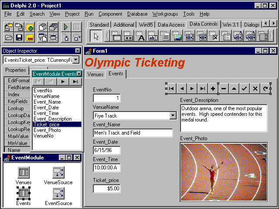The width and height of the screenshot is (279, 209).
Task: Expand the Object Inspector component selector
Action: tap(76, 60)
